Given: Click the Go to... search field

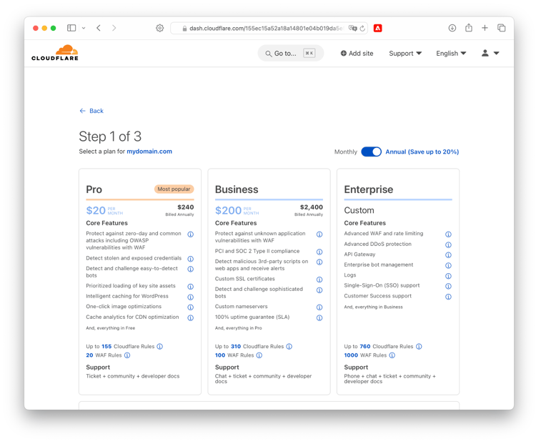Looking at the screenshot, I should pos(291,54).
